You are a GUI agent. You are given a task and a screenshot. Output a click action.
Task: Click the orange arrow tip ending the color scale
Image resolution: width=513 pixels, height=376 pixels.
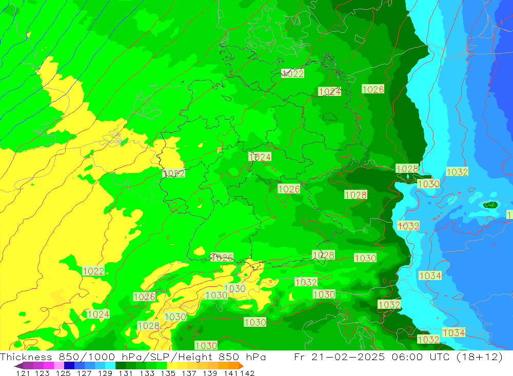coord(241,366)
